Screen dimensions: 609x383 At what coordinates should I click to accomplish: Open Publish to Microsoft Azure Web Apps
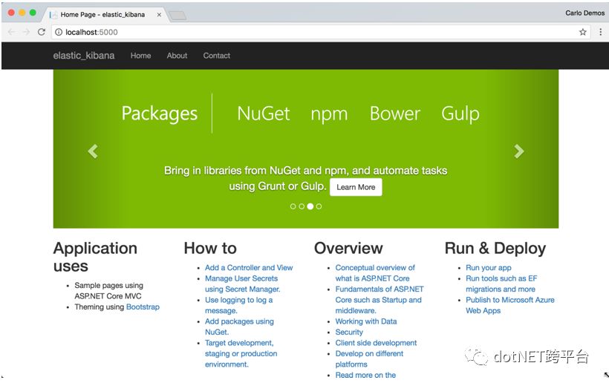(x=510, y=305)
